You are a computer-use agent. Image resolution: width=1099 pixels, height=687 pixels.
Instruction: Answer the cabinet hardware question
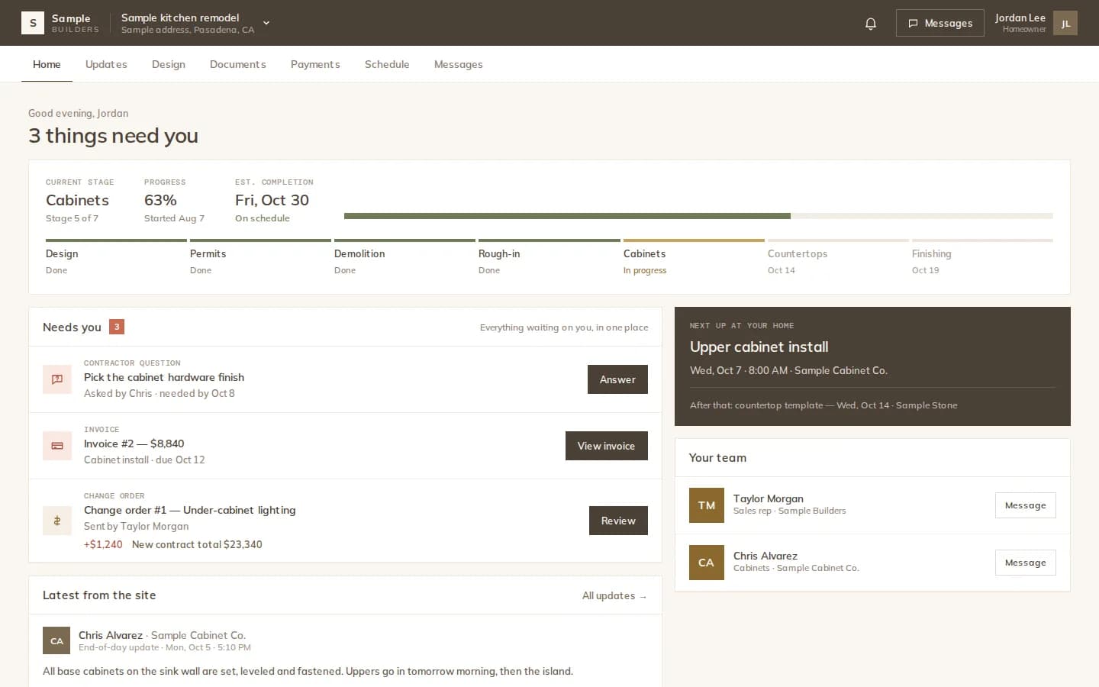(617, 379)
